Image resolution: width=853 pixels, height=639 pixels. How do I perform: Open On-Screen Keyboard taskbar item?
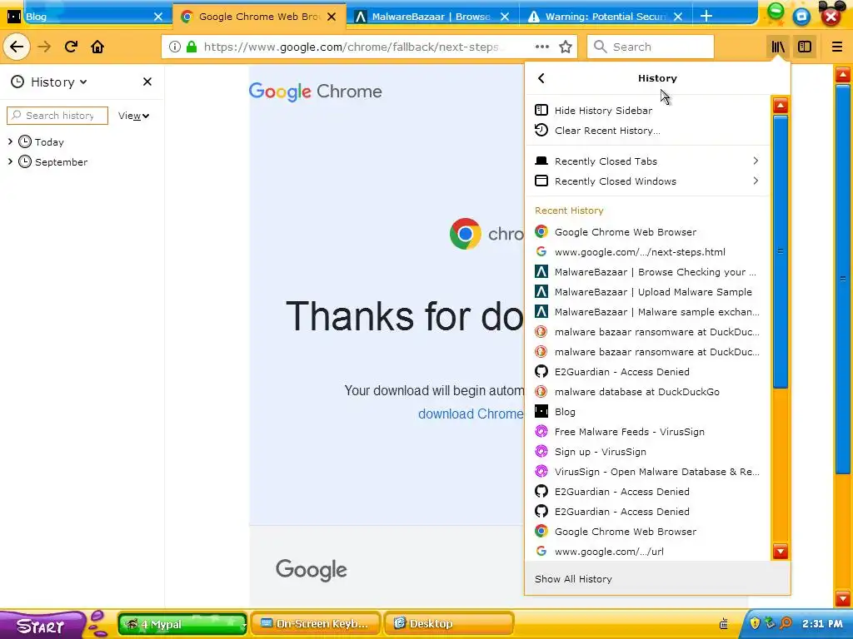point(317,624)
